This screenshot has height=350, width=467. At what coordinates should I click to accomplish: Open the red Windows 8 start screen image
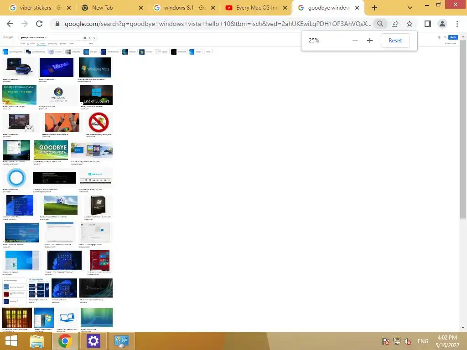coord(100,260)
